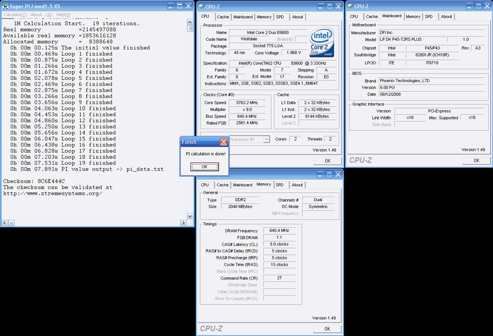The image size is (493, 336).
Task: Open the Help menu in Super PI
Action: coord(63,15)
